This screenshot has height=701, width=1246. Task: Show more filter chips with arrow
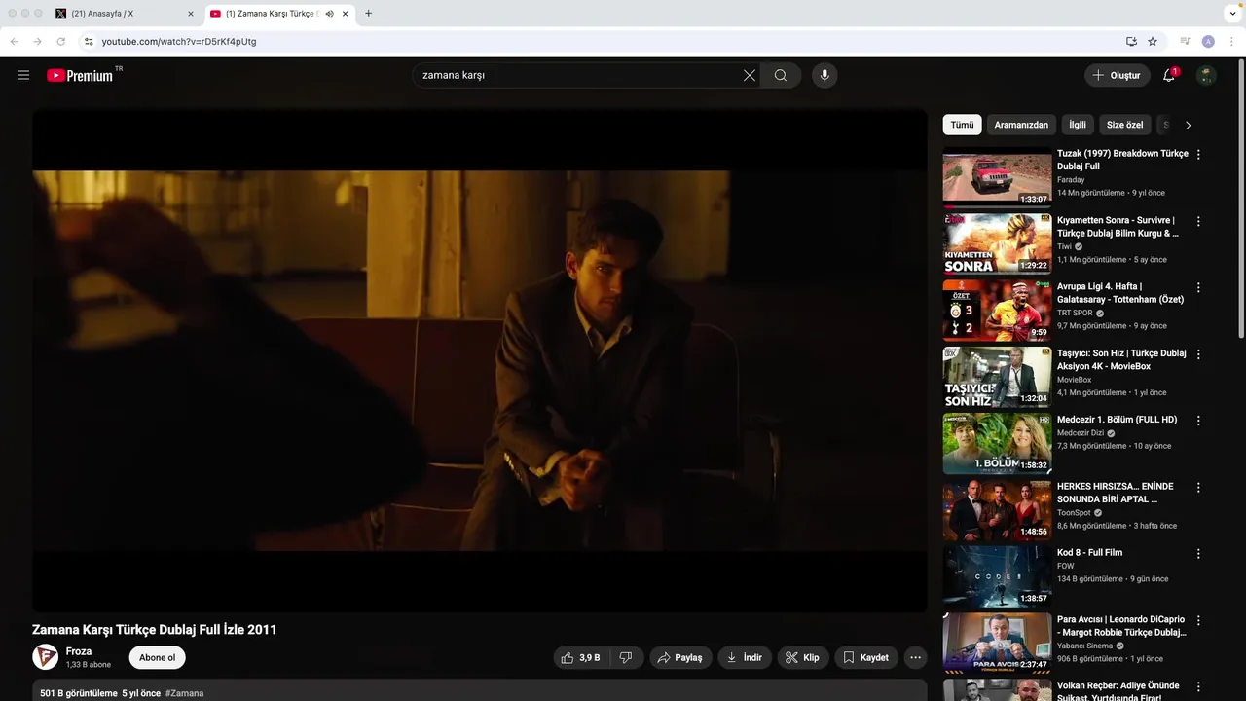click(1188, 125)
